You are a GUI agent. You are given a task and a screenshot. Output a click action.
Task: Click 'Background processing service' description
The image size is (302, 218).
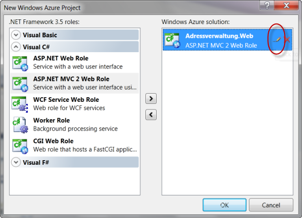tap(75, 128)
